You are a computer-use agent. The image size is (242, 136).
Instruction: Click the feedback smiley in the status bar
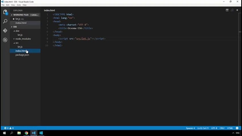point(237,128)
